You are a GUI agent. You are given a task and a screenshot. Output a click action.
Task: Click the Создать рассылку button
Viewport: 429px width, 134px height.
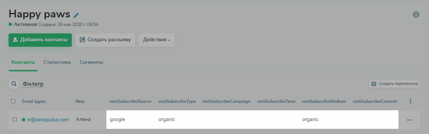[x=105, y=40]
